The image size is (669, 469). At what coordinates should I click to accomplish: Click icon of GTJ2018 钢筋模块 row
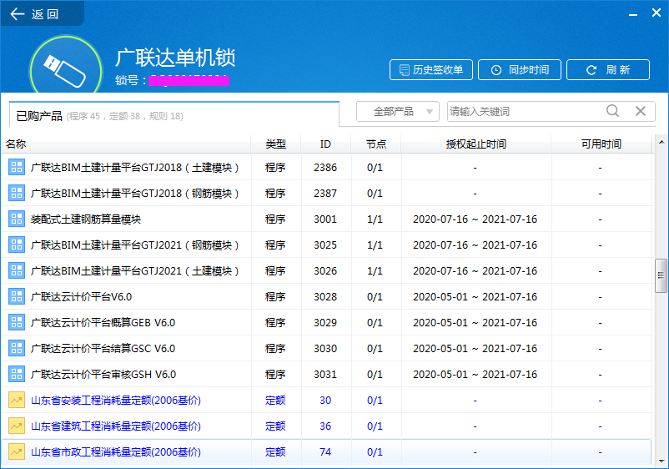(17, 194)
